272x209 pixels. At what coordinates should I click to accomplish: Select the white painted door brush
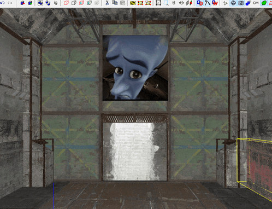(x=134, y=152)
